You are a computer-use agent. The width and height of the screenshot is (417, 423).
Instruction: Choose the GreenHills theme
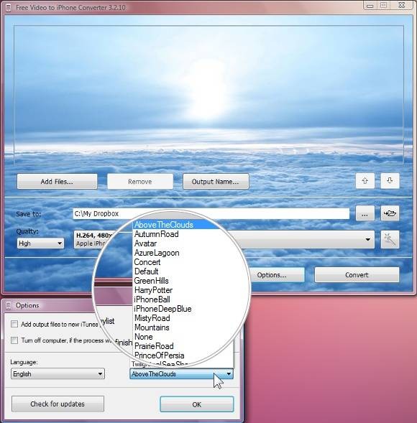click(151, 281)
